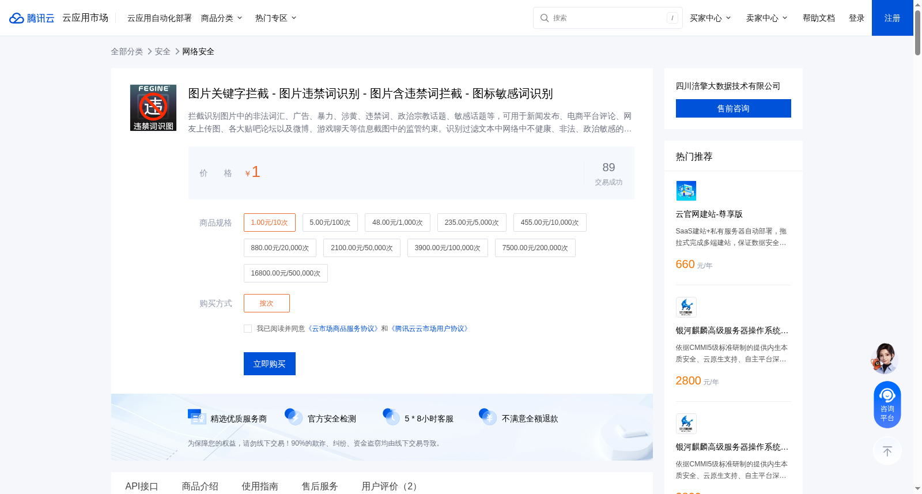Open 云应用自动化部署 menu item

coord(160,18)
